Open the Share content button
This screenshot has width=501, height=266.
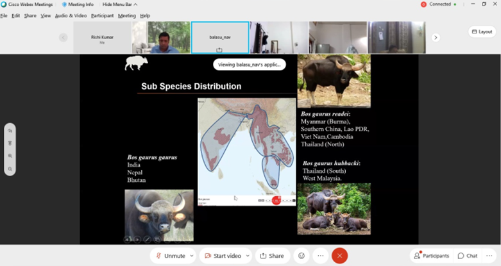pos(272,256)
